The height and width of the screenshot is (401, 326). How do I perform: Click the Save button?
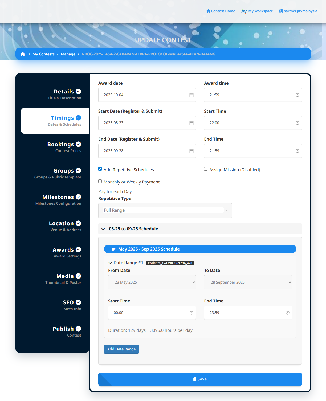[x=200, y=379]
